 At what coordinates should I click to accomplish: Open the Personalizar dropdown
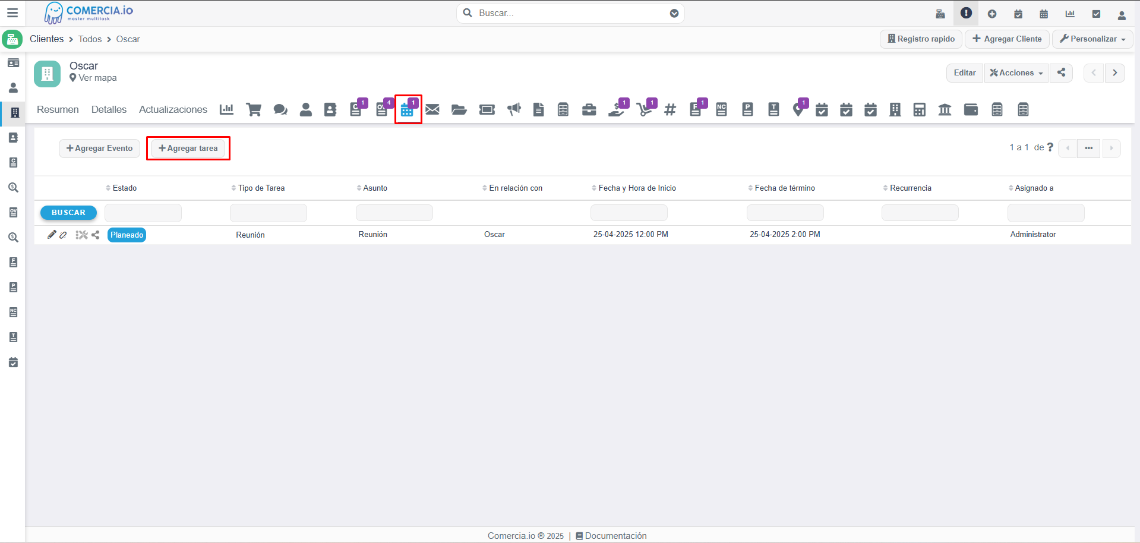click(x=1093, y=39)
